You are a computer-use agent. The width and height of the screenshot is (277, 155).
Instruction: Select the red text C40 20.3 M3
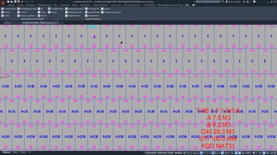tap(218, 132)
